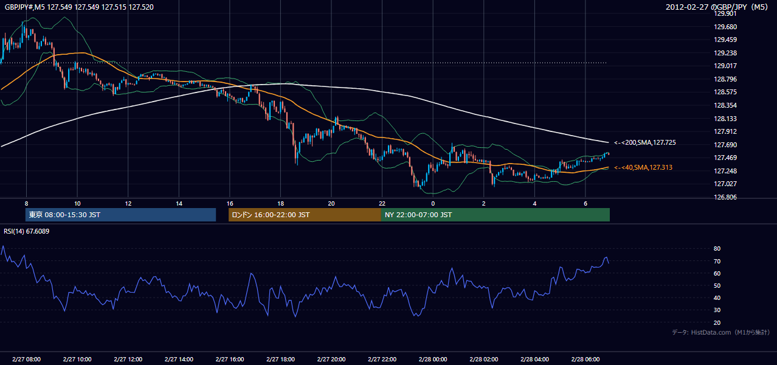Viewport: 777px width, 365px height.
Task: Click the 2/28 04:00 date label
Action: pyautogui.click(x=534, y=360)
